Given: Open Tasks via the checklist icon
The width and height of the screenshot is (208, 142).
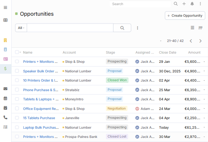Looking at the screenshot, I should coord(5,127).
